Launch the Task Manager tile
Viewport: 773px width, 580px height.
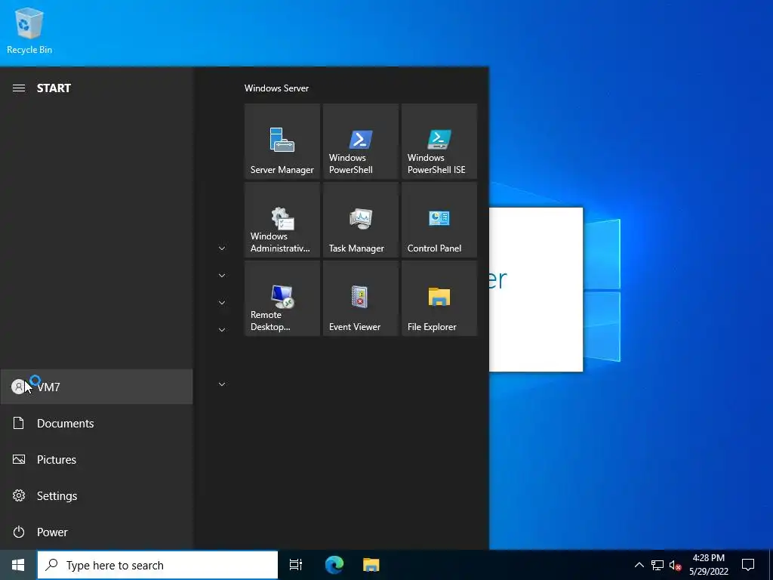click(360, 220)
